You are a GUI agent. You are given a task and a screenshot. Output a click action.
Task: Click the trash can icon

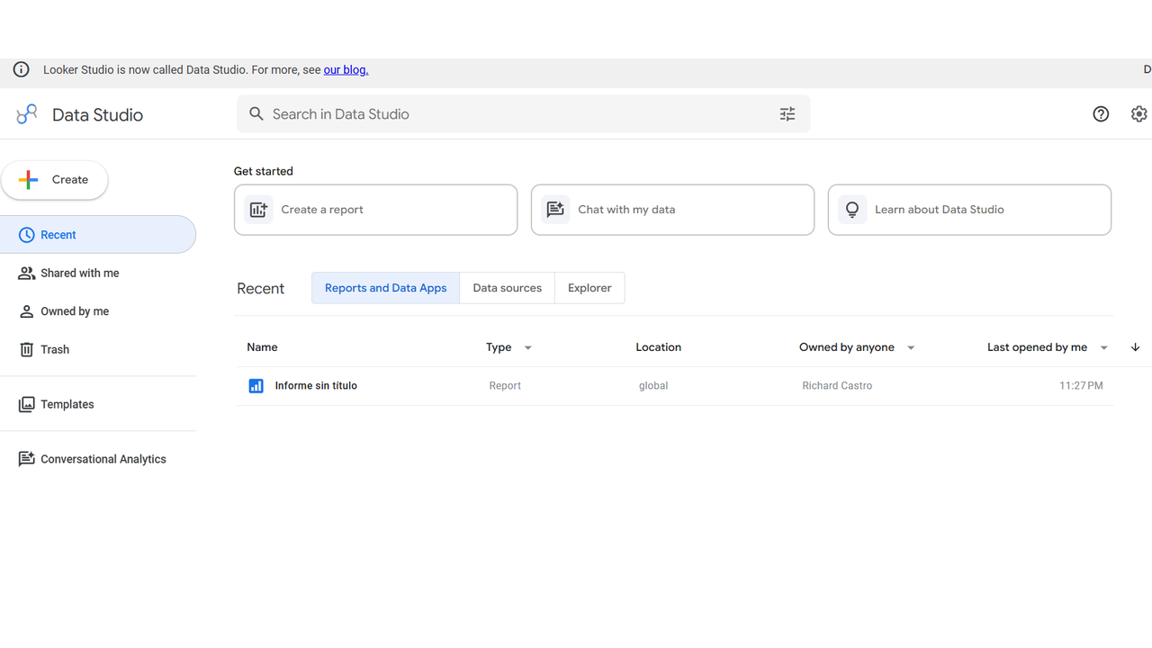(27, 349)
